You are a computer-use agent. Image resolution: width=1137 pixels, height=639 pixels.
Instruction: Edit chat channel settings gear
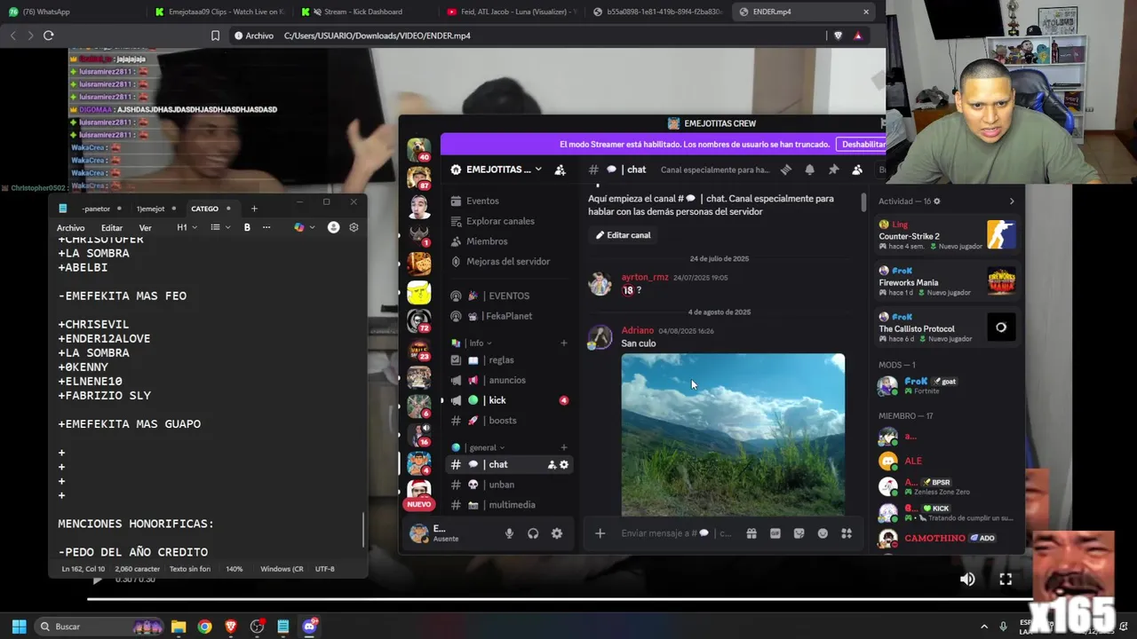point(564,464)
